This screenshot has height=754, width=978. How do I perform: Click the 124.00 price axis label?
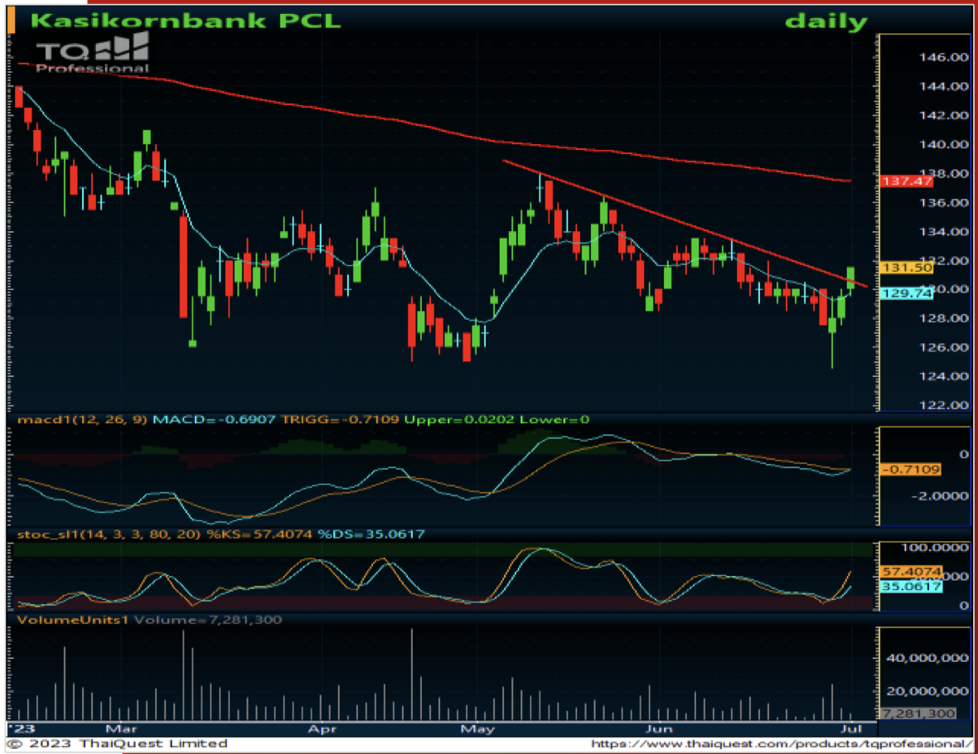(x=944, y=376)
